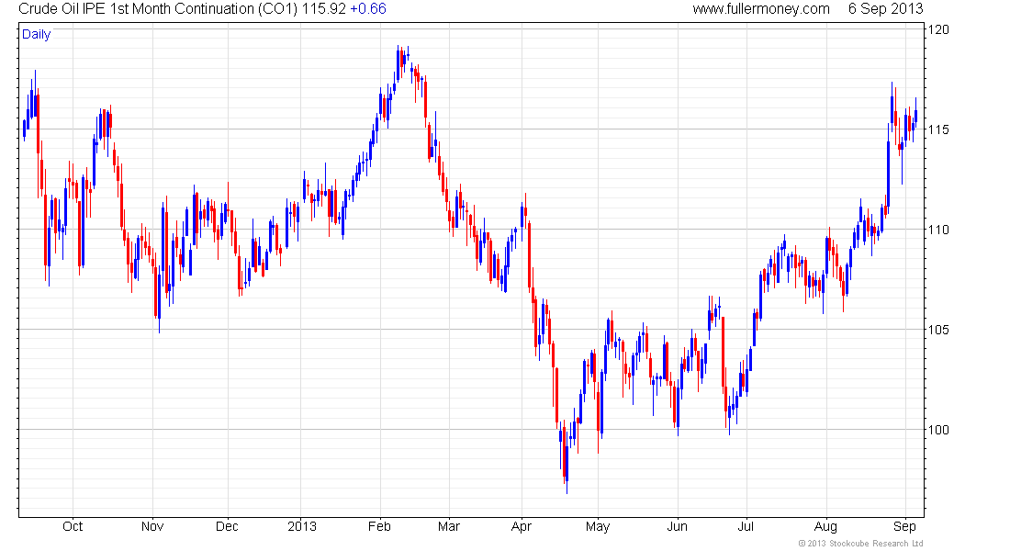Click the Dec label on the time axis
This screenshot has height=551, width=1010.
[227, 526]
